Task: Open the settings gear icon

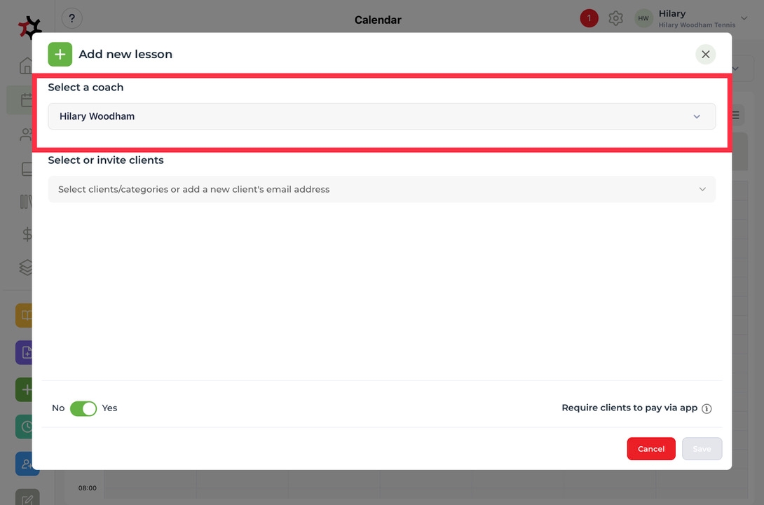Action: (x=615, y=19)
